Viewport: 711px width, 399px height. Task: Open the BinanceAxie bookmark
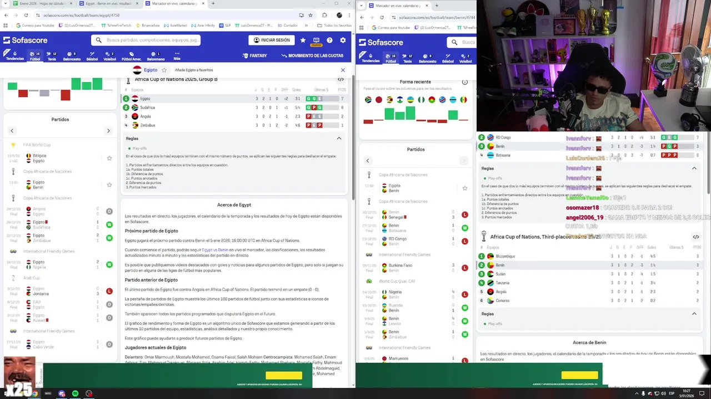pyautogui.click(x=147, y=25)
